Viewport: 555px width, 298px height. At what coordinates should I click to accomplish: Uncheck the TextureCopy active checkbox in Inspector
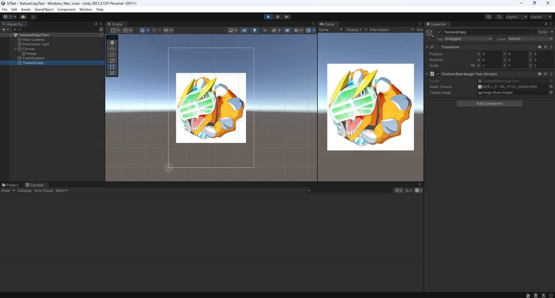click(439, 32)
